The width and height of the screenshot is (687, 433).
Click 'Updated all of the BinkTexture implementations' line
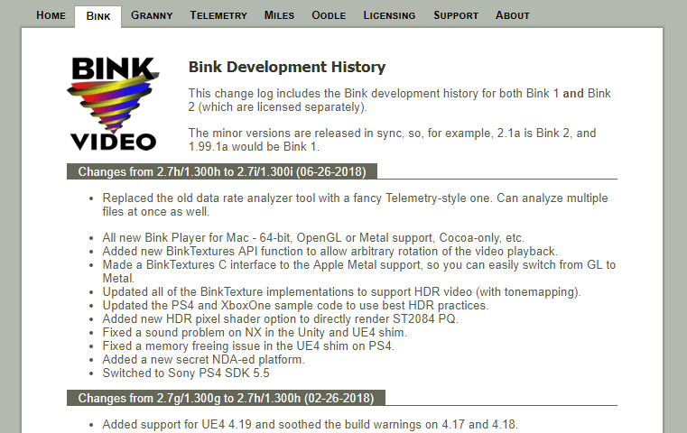[341, 292]
